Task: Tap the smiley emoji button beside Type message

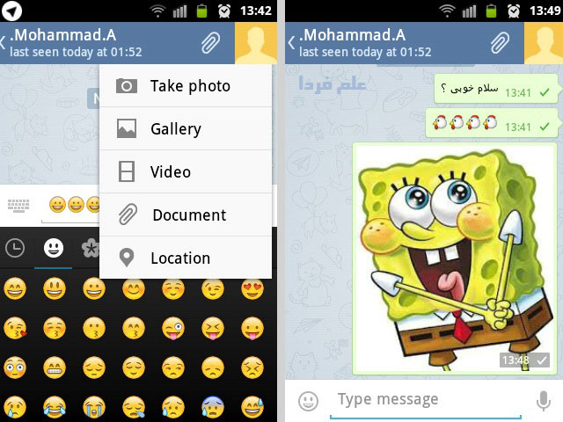Action: point(309,401)
